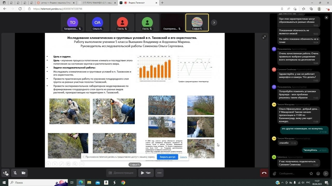Image resolution: width=332 pixels, height=186 pixels.
Task: Select first Гость participant tile
Action: 122,22
